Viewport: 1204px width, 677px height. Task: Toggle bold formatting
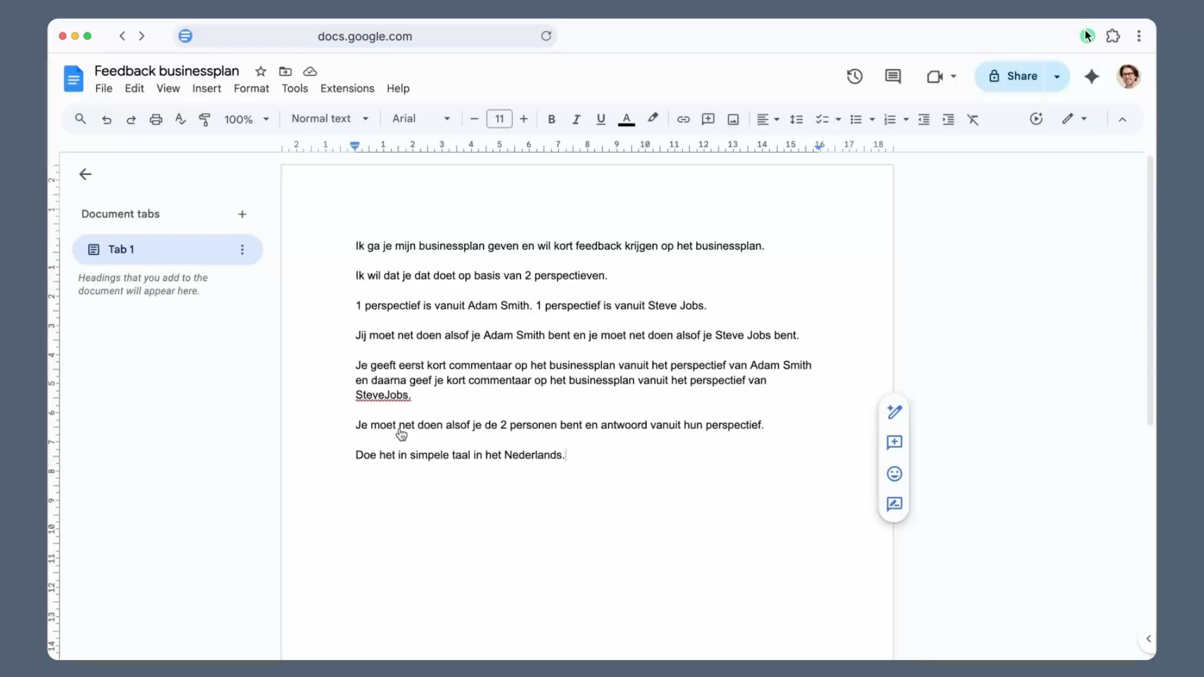click(551, 119)
